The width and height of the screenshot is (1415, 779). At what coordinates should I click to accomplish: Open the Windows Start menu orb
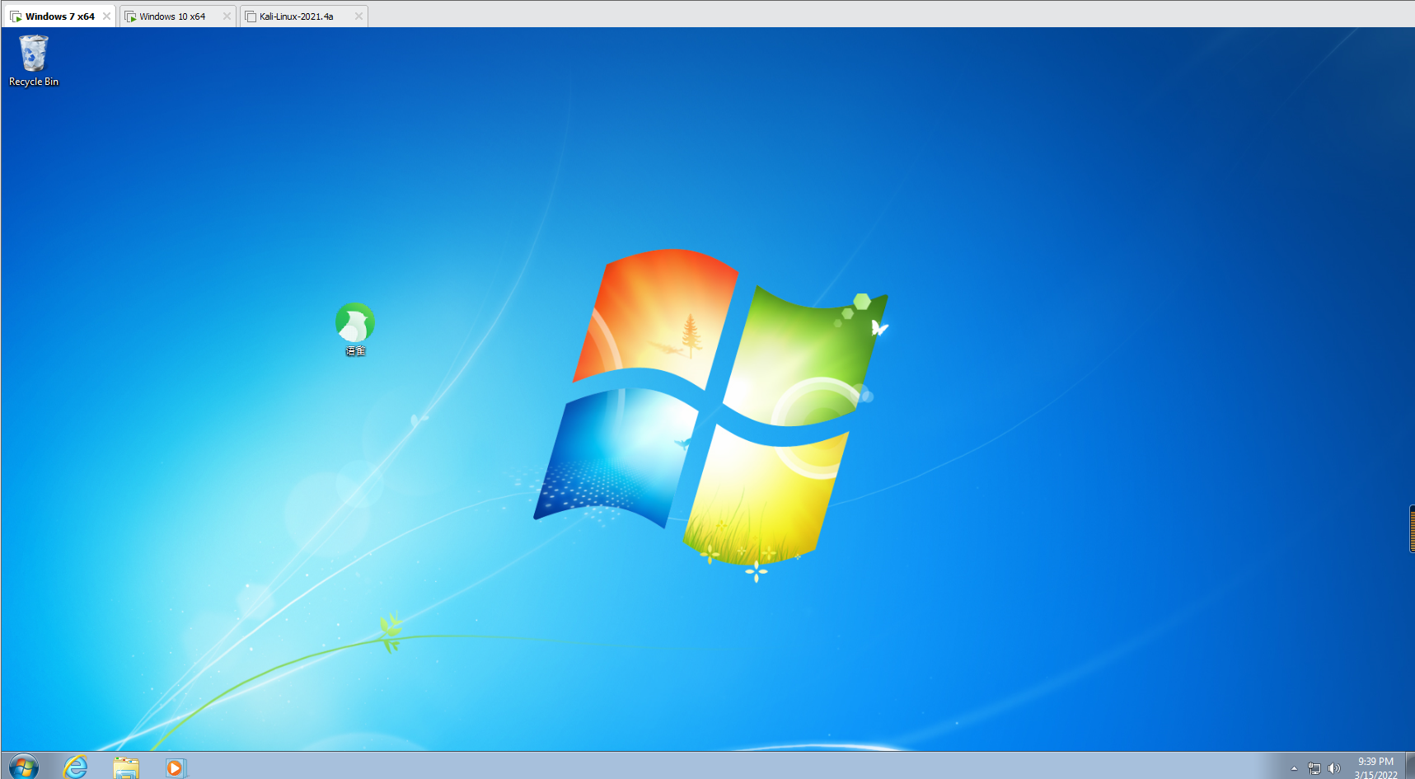[x=23, y=767]
